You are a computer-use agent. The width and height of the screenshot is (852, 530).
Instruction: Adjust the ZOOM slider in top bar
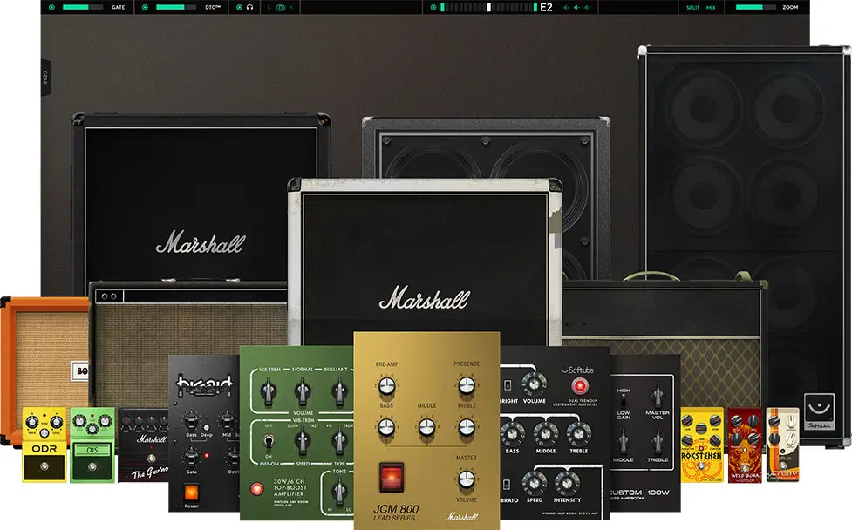click(755, 7)
